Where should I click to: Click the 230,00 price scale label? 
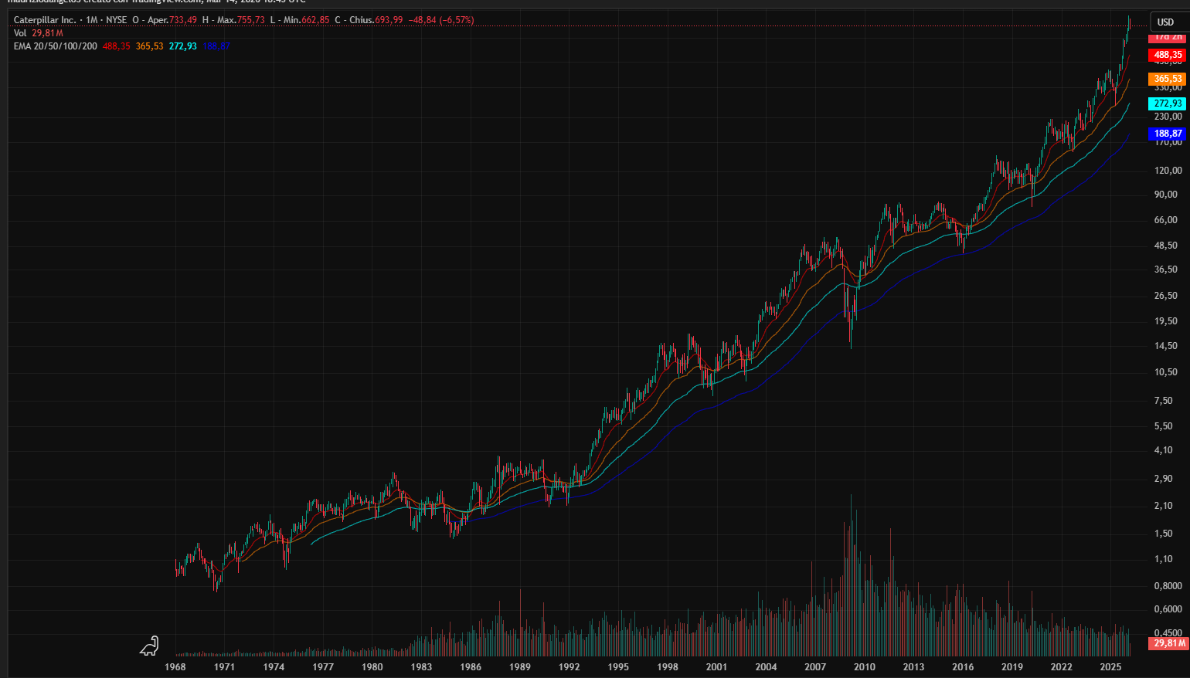pos(1168,117)
